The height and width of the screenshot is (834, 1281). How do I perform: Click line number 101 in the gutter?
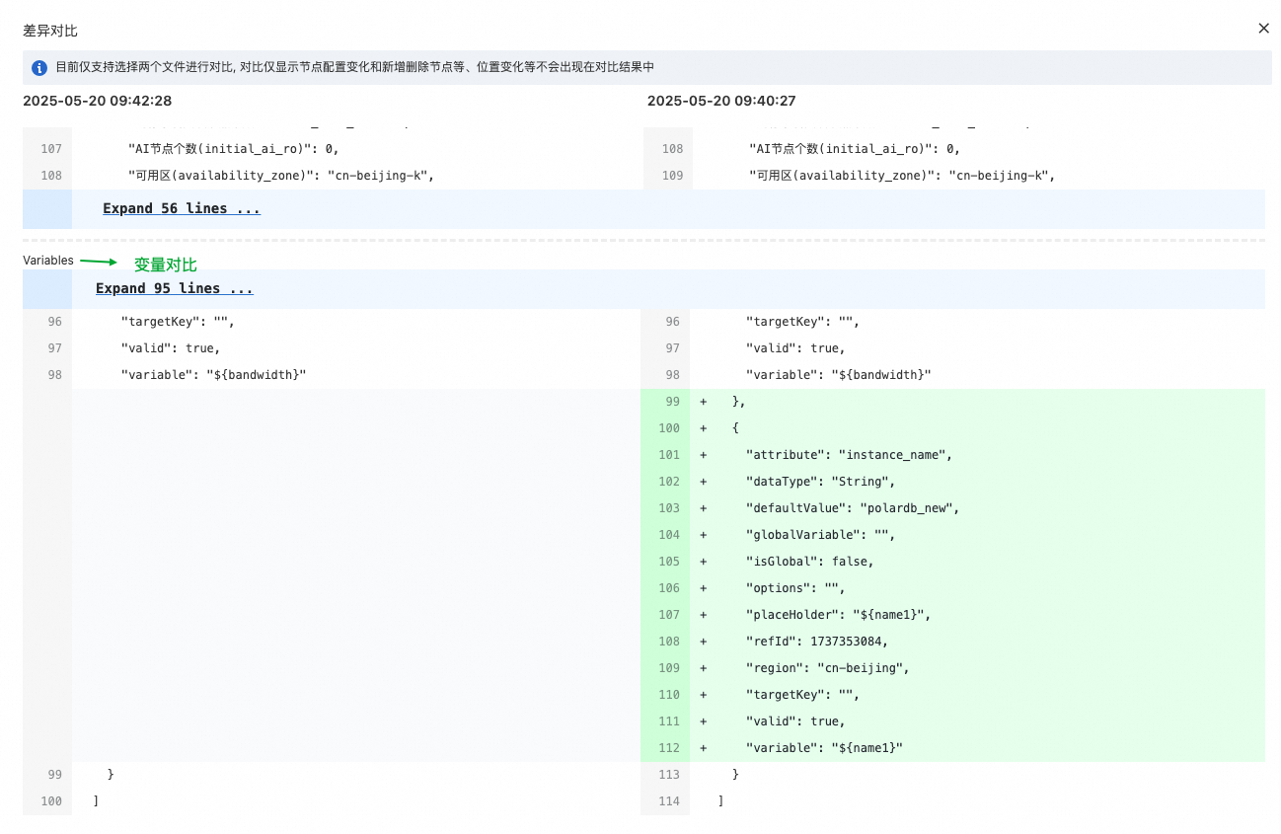(669, 455)
